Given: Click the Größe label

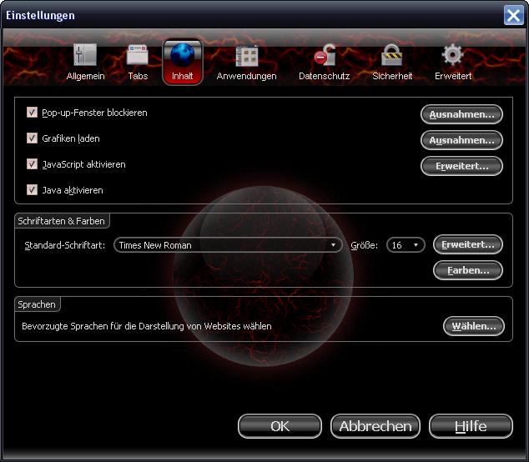Looking at the screenshot, I should (x=364, y=245).
